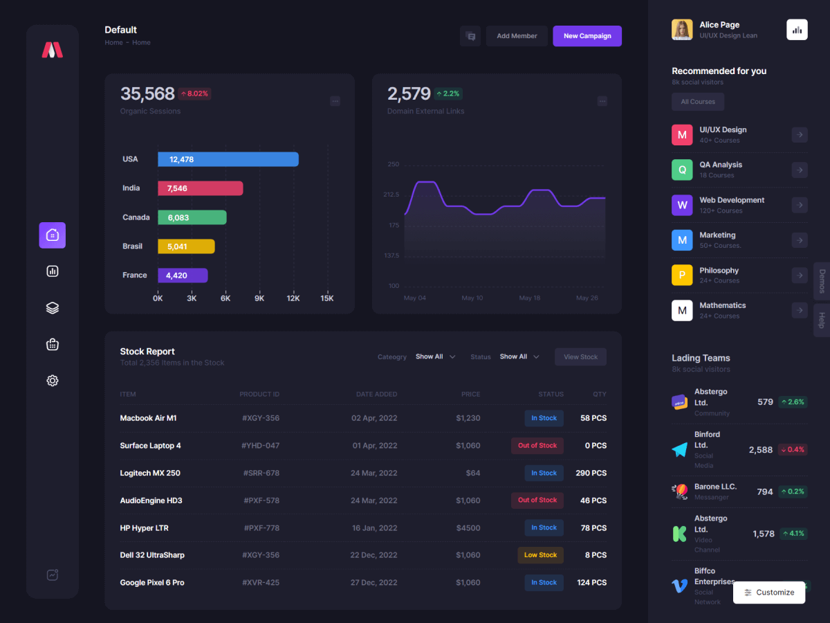
Task: Click the chart icon next to Alice Page
Action: 797,30
